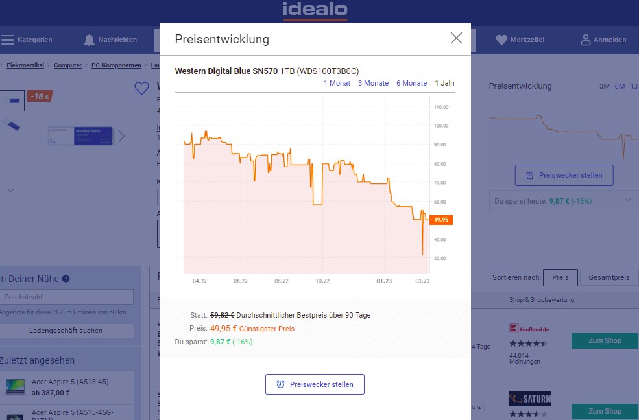Click the Anmelden user icon
Image resolution: width=639 pixels, height=420 pixels.
pos(586,40)
